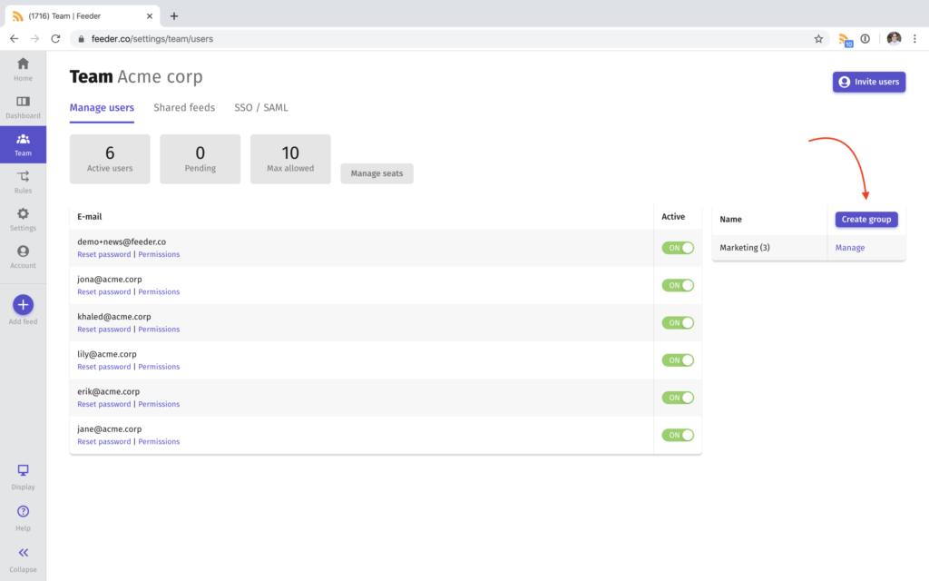Viewport: 929px width, 581px height.
Task: Open Permissions for lily@acme.corp
Action: pos(159,367)
